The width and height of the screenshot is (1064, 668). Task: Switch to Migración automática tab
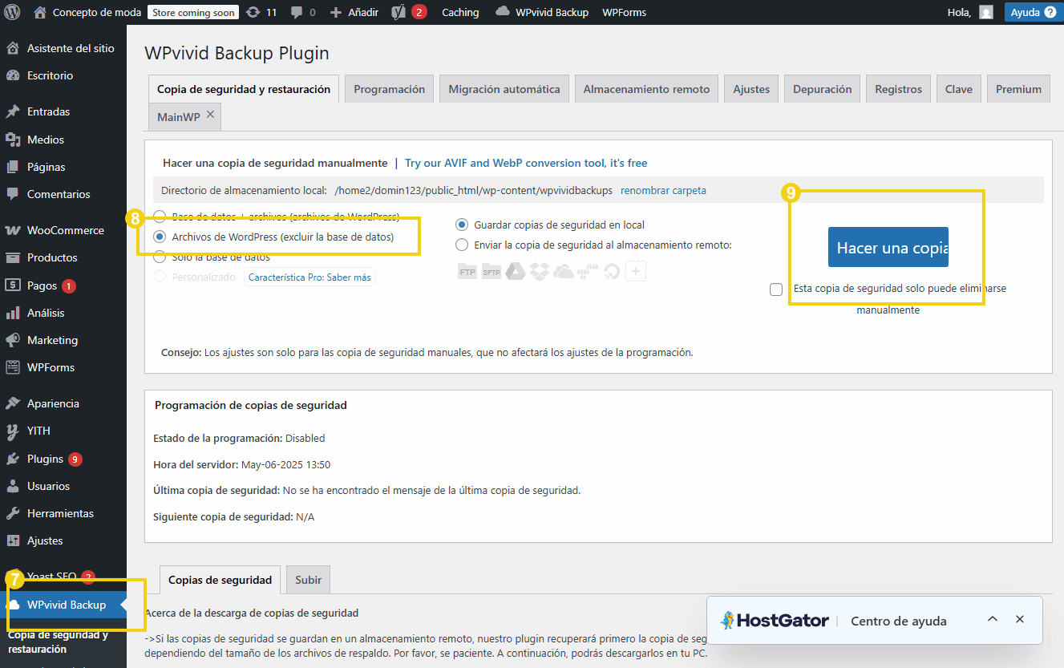click(x=504, y=89)
